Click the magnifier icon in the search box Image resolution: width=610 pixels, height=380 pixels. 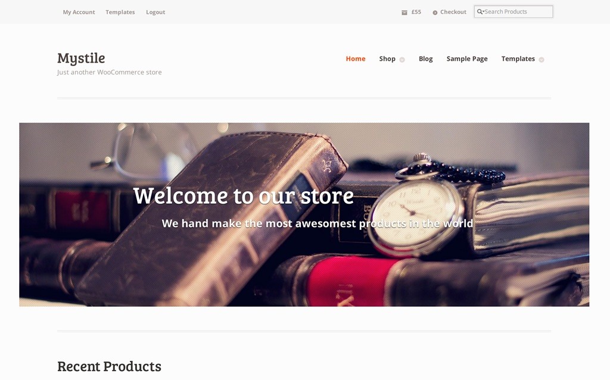click(x=480, y=12)
